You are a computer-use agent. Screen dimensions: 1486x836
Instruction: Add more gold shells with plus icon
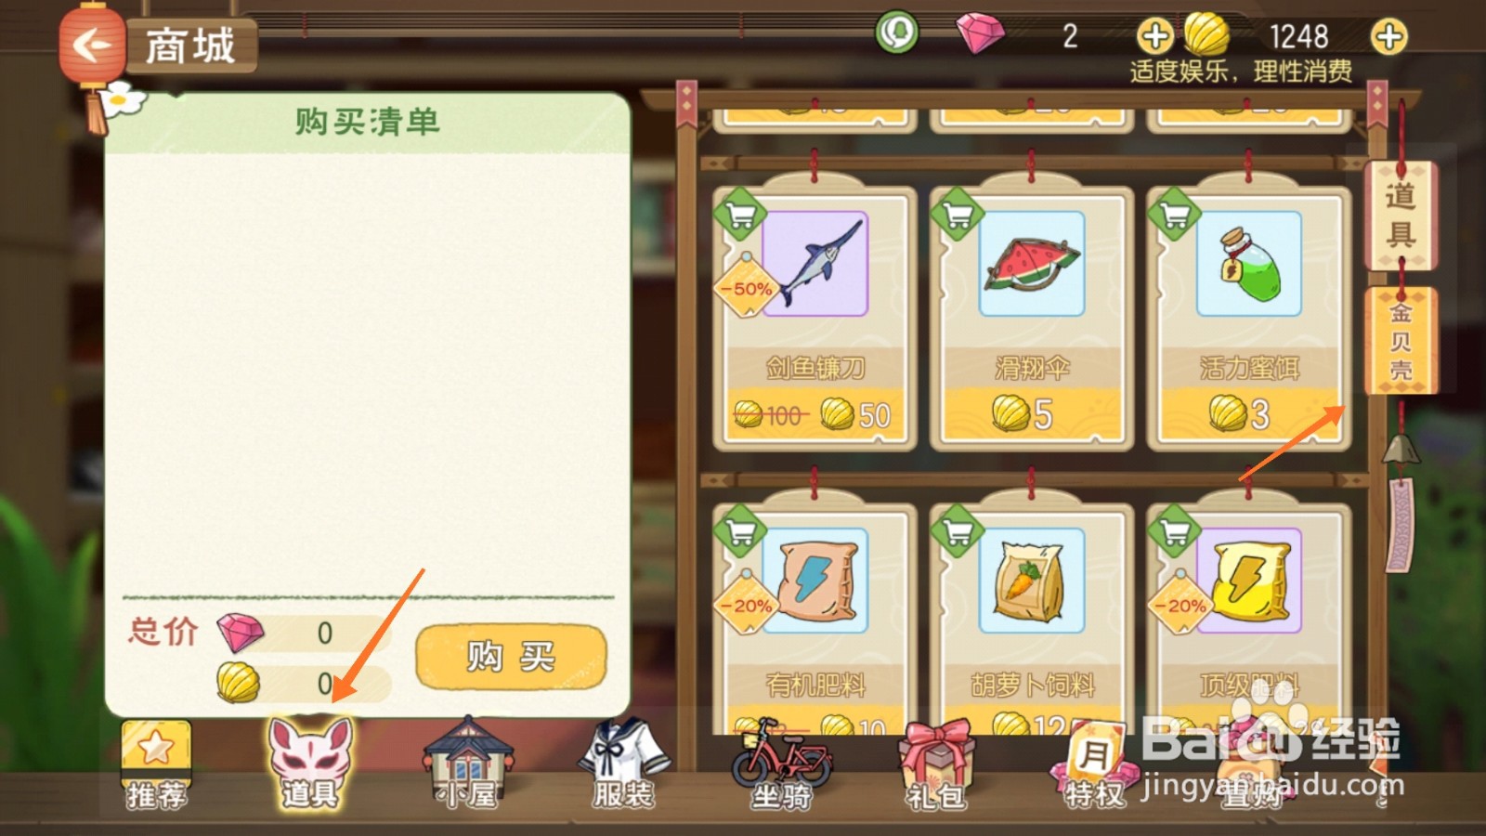(1388, 37)
